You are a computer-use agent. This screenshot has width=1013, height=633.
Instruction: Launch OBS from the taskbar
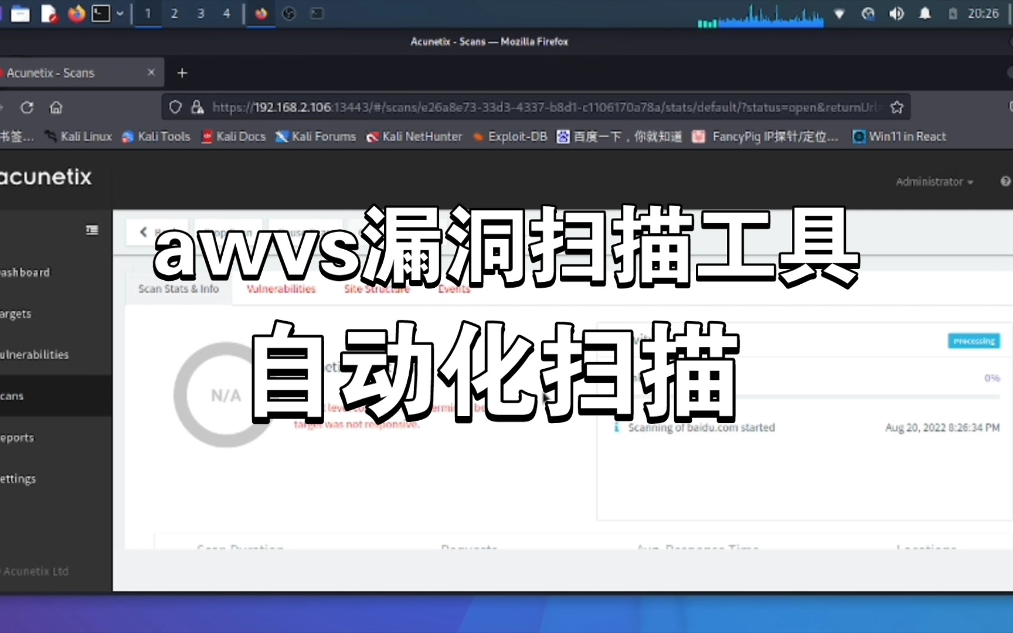click(288, 13)
